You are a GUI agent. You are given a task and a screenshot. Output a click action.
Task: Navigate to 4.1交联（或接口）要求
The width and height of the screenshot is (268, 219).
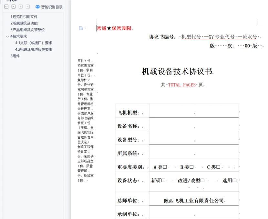34,43
